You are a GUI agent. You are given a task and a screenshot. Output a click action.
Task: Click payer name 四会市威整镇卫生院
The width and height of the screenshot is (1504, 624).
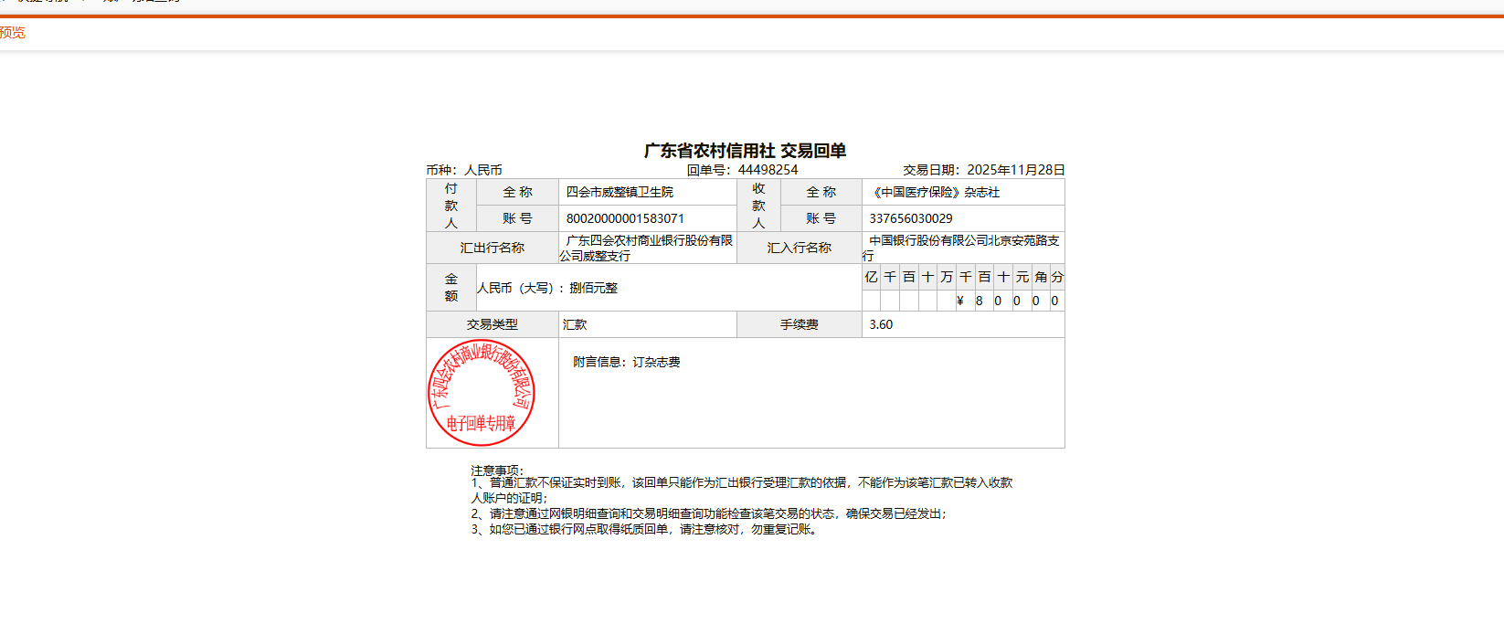[x=620, y=192]
